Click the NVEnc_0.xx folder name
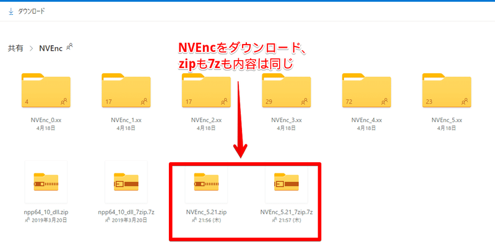This screenshot has width=495, height=249. (46, 120)
